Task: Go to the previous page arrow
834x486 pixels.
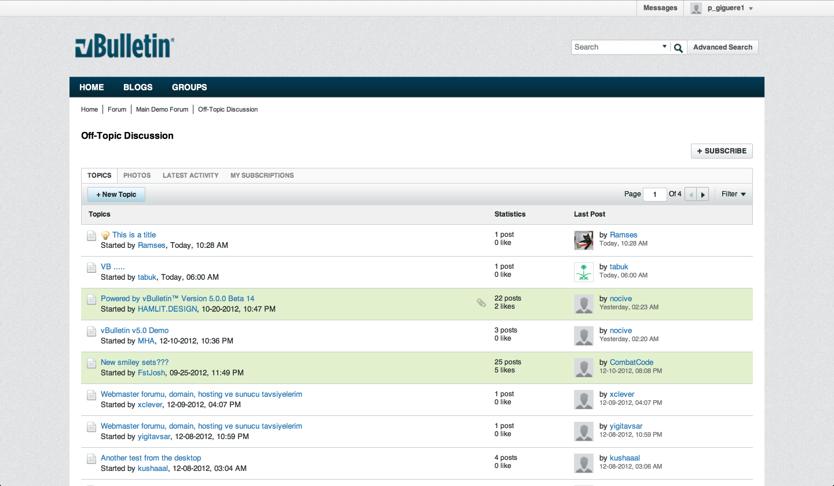Action: 691,195
